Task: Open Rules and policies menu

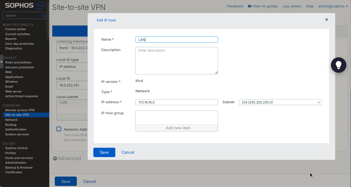Action: pos(18,62)
